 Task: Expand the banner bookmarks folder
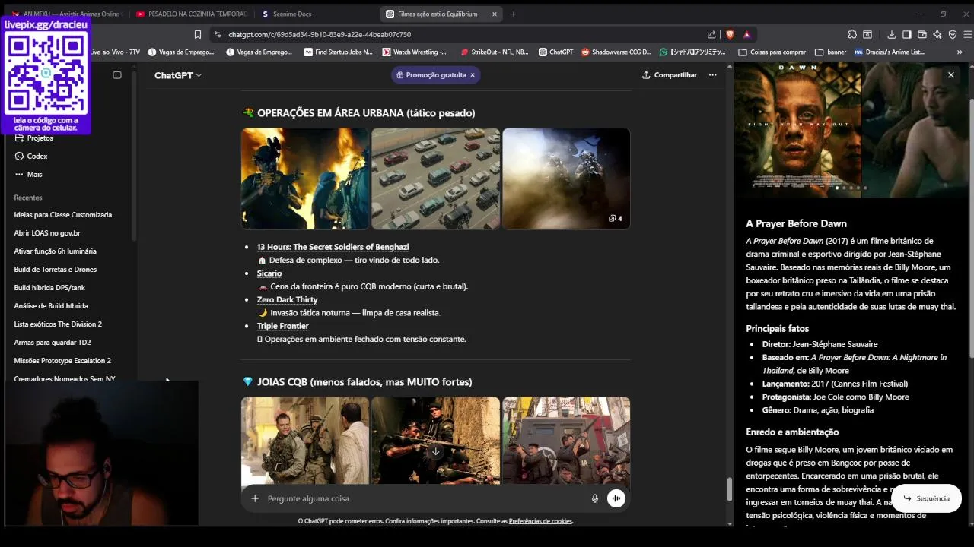pos(830,52)
